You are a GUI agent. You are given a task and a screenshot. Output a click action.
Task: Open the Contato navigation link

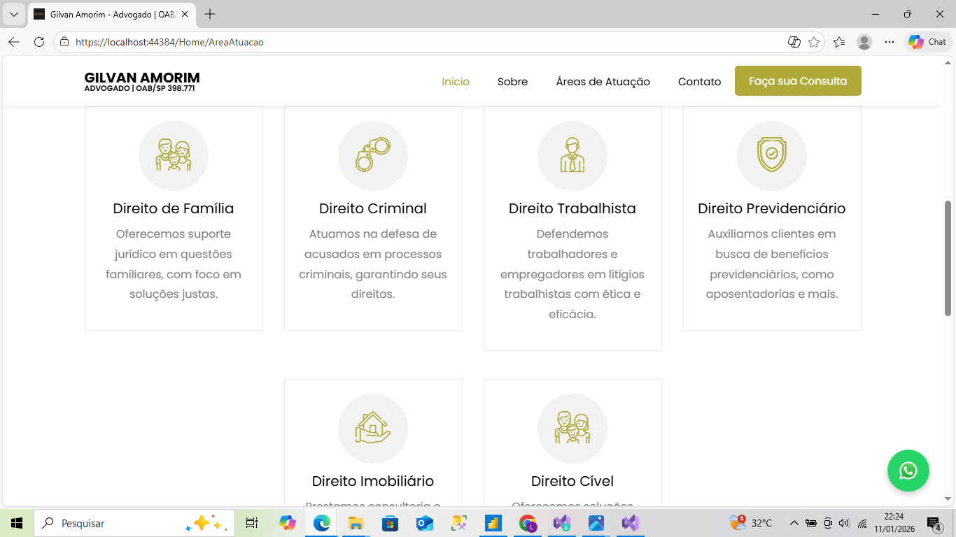[x=698, y=81]
